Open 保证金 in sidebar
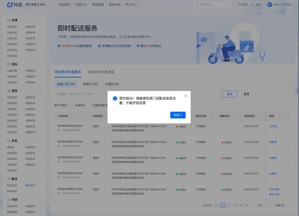This screenshot has width=299, height=216. (x=11, y=147)
